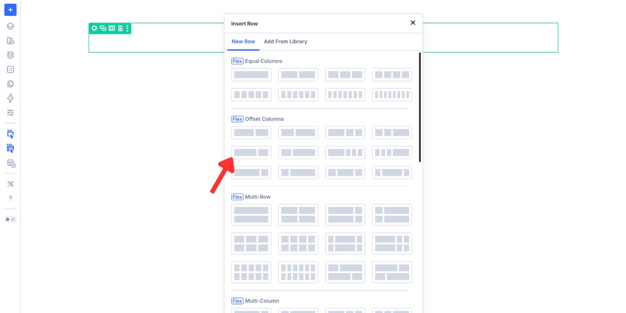Open row settings gear in green toolbar
The height and width of the screenshot is (313, 626).
[94, 28]
